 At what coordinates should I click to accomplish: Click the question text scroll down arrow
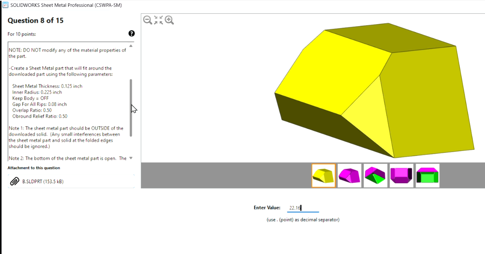click(x=131, y=158)
